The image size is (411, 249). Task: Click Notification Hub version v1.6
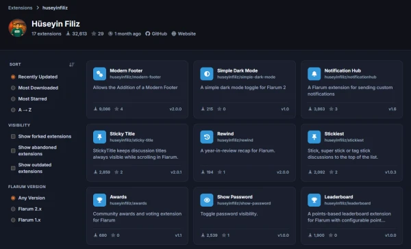[x=393, y=109]
